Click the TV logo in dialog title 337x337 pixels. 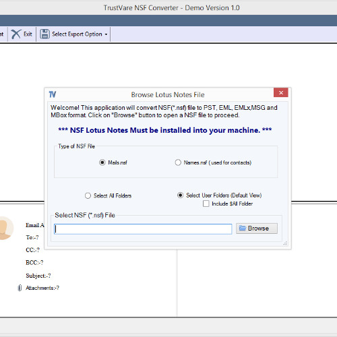53,94
